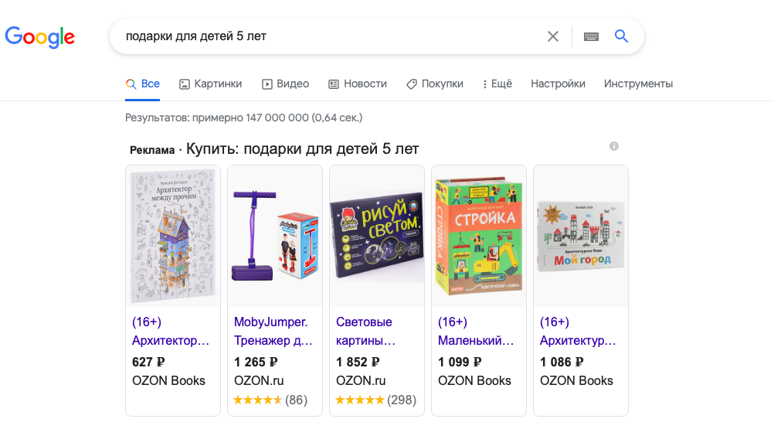Open the on-screen keyboard input tool
The height and width of the screenshot is (429, 774).
[x=591, y=36]
